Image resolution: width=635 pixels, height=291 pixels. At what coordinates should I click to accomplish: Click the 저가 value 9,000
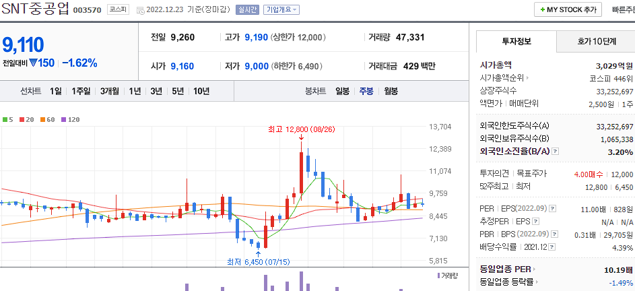(x=257, y=66)
